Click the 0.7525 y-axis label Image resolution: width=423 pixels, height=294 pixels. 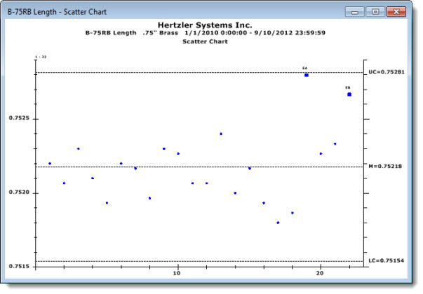pos(20,118)
